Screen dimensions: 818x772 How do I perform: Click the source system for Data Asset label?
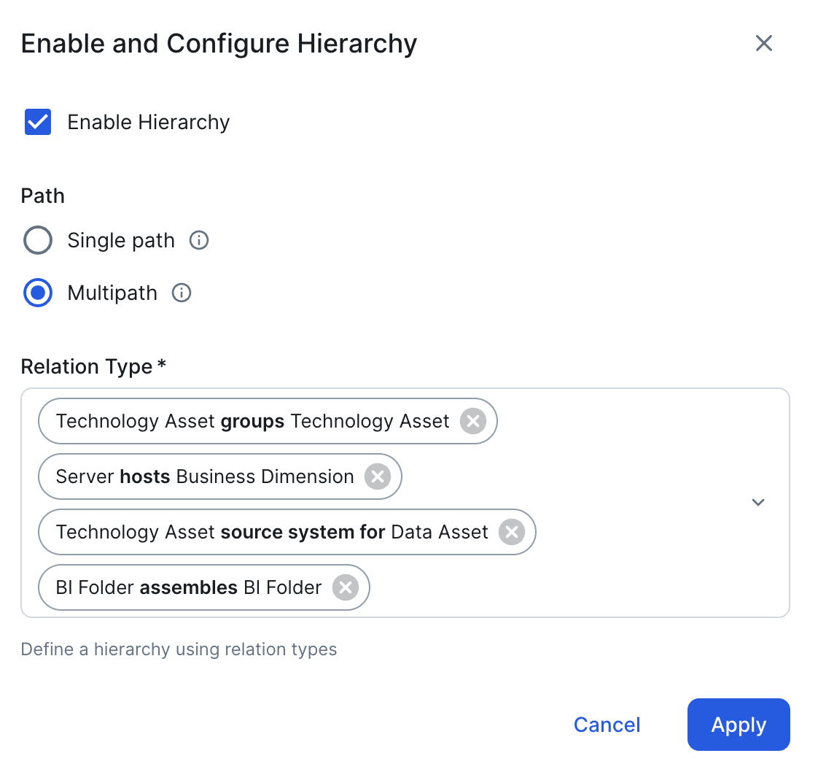[x=272, y=532]
